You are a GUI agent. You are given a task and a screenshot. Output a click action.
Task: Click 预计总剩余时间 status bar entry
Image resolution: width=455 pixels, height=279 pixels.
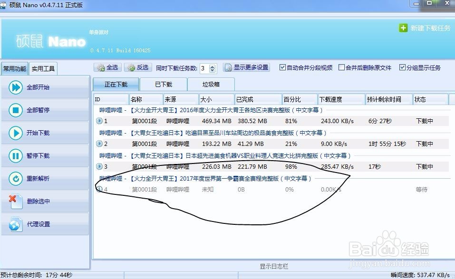(x=36, y=275)
